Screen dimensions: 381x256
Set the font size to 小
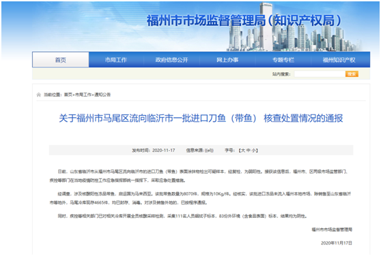[x=253, y=150]
